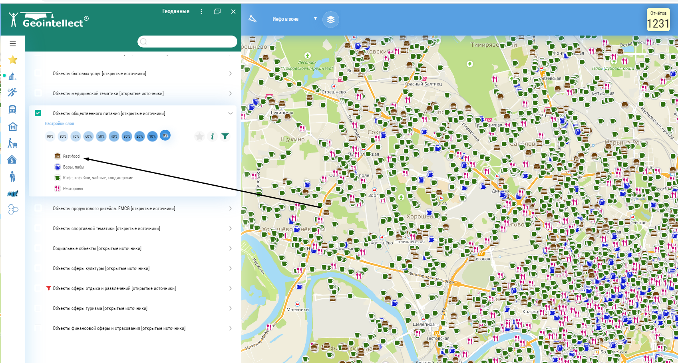Set layer transparency to 0%
Viewport: 678px width, 363px height.
[x=165, y=135]
